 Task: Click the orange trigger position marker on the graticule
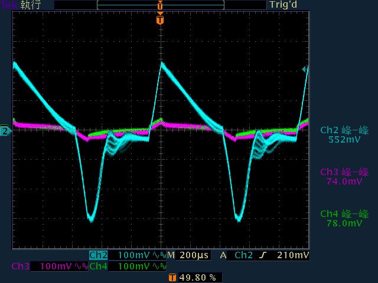point(160,20)
